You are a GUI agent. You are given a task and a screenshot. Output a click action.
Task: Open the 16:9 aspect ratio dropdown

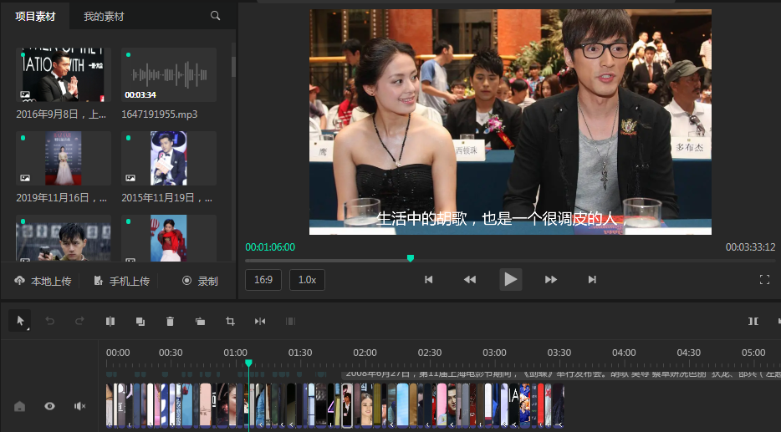(263, 280)
